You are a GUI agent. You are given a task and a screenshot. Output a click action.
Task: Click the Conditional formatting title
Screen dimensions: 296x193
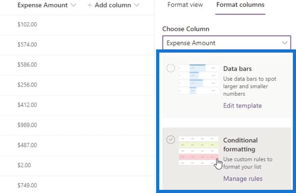[x=240, y=145]
